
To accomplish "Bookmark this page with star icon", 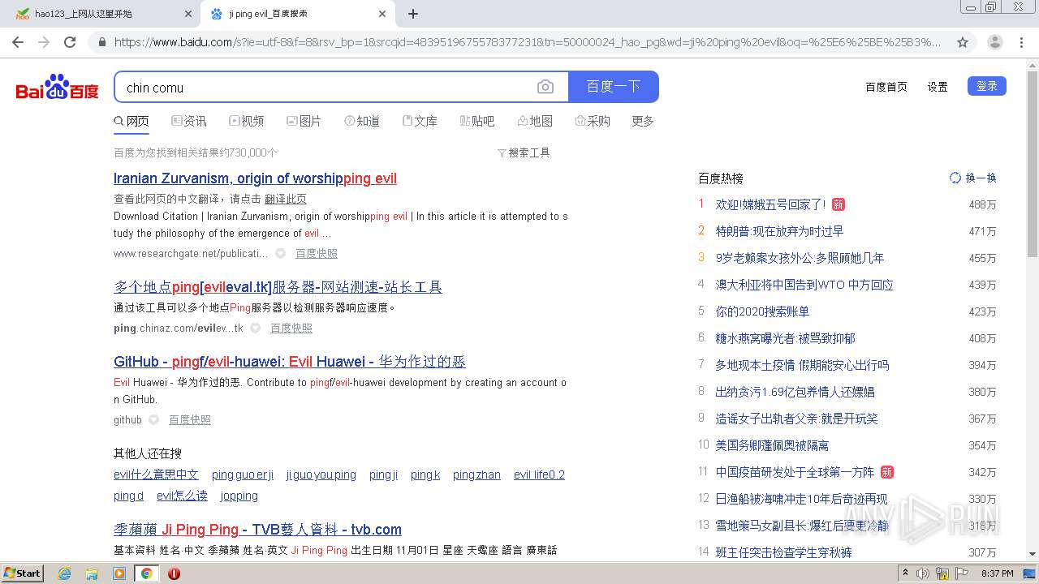I will point(963,42).
